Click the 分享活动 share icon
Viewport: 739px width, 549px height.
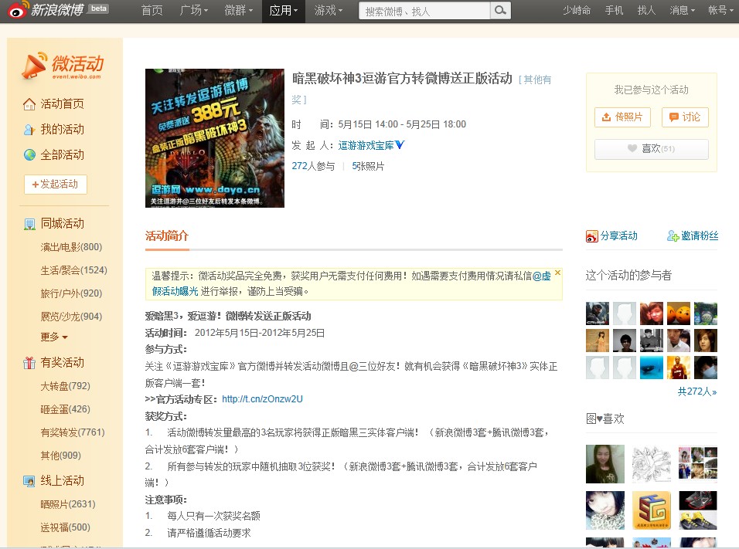pos(591,236)
